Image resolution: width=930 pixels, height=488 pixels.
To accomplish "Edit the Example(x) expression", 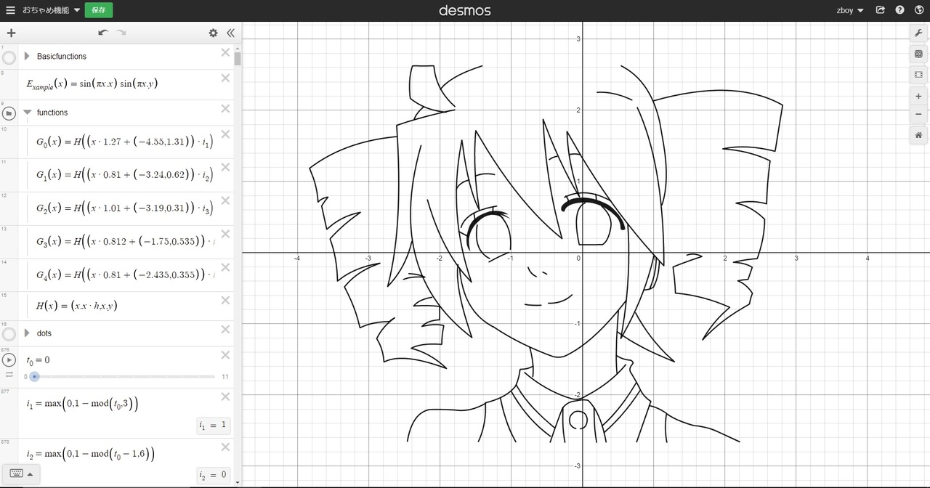I will tap(92, 84).
